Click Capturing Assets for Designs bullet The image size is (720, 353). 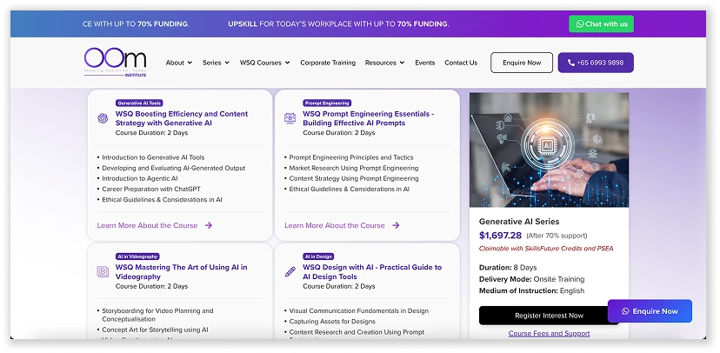pos(332,322)
